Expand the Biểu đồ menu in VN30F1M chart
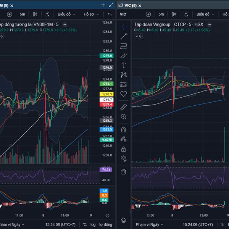Screen dimensions: 229x229 (66, 15)
